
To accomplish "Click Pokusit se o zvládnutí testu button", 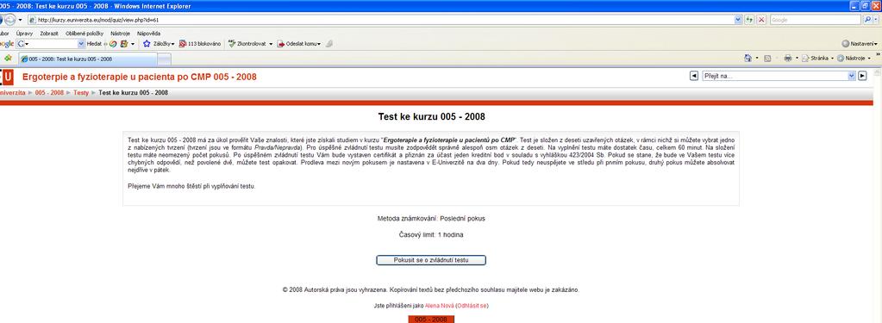I will pyautogui.click(x=431, y=260).
